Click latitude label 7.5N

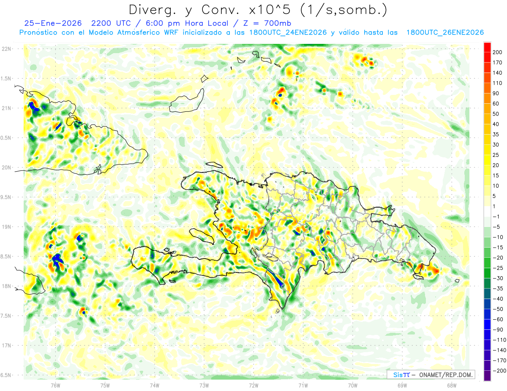click(5, 315)
